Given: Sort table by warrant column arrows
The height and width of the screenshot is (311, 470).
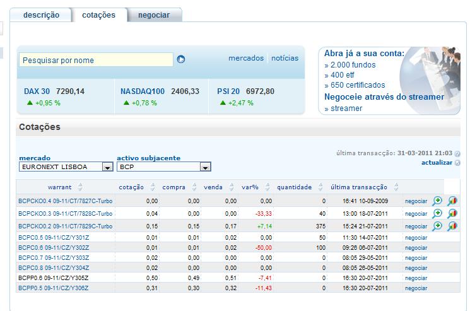Looking at the screenshot, I should click(80, 187).
